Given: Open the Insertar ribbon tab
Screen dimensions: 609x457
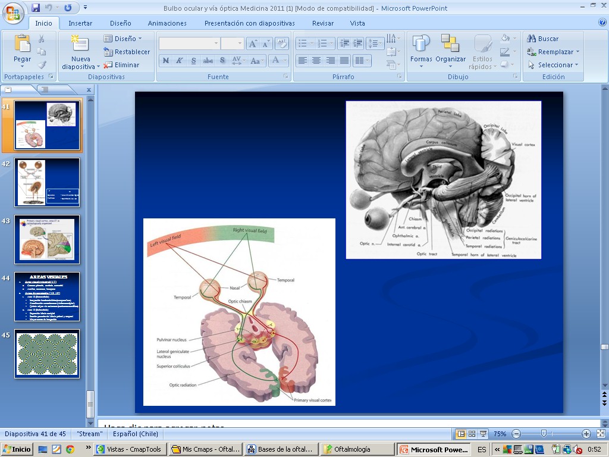Looking at the screenshot, I should coord(80,23).
